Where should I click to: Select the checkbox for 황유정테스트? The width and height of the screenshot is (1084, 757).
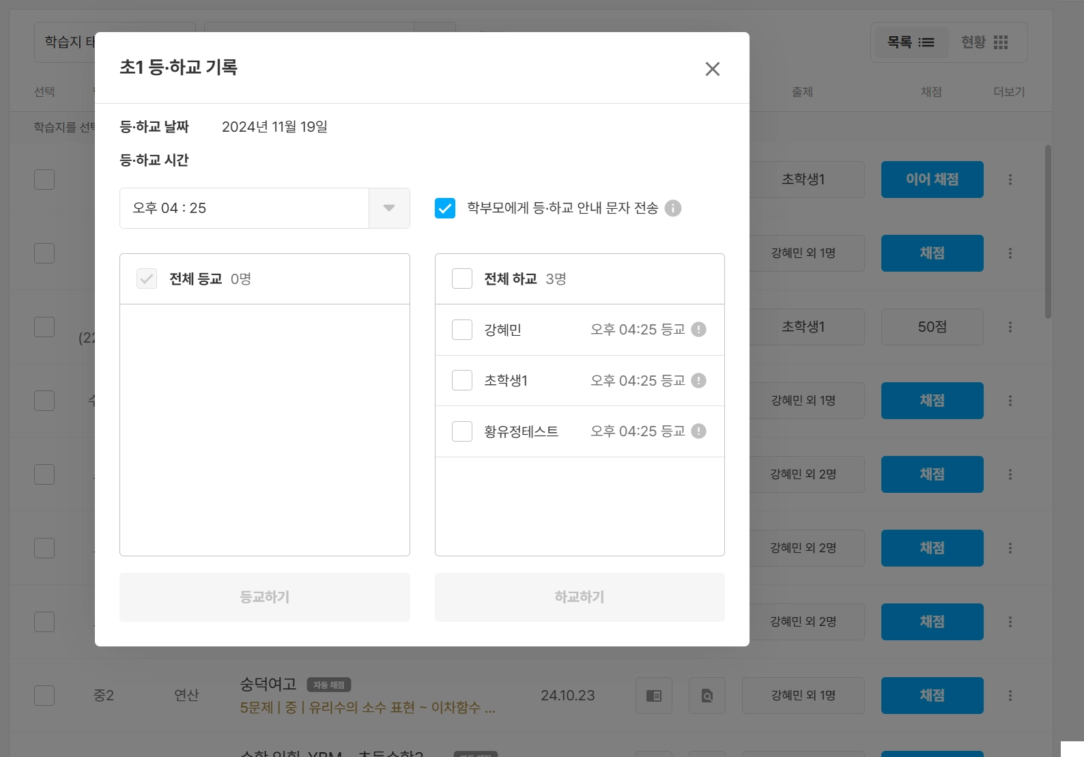pos(462,431)
